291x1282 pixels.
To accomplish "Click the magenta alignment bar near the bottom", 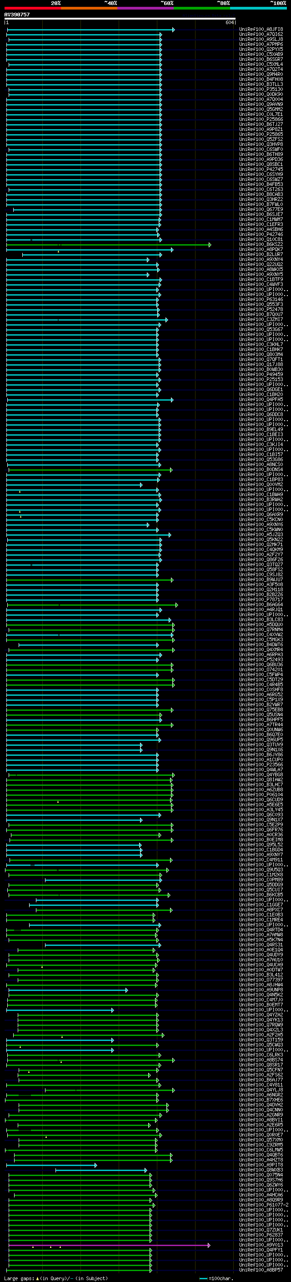I will click(110, 1245).
